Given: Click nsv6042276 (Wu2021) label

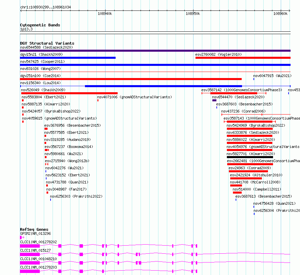Looking at the screenshot, I should coord(64,168).
